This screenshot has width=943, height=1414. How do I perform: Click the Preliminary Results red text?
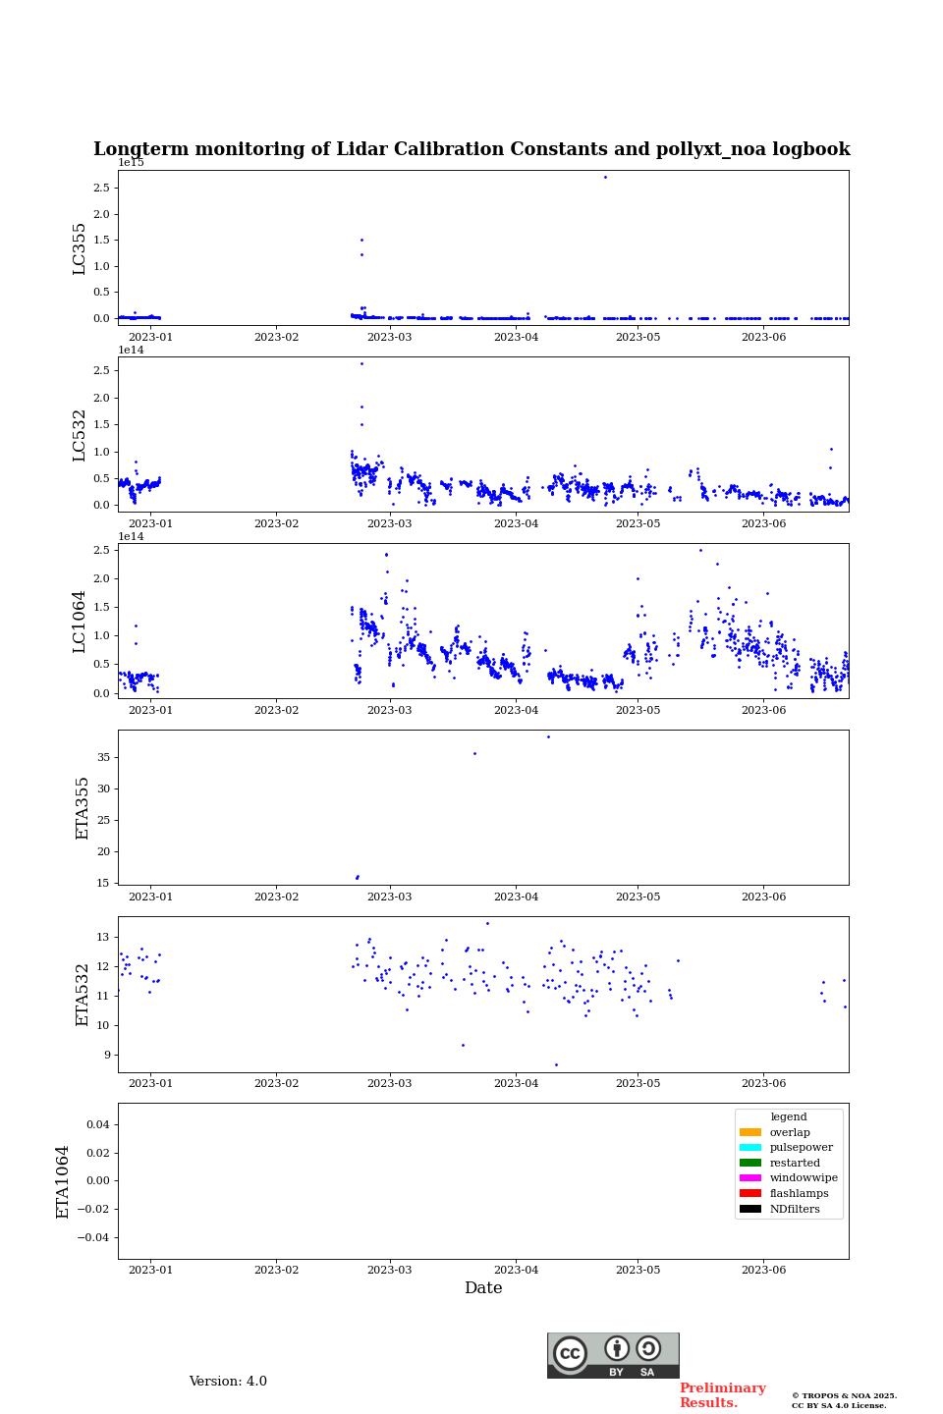tap(722, 1395)
